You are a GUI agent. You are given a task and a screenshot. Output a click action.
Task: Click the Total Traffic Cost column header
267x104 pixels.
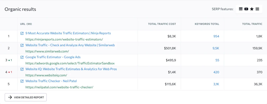[x=162, y=24]
